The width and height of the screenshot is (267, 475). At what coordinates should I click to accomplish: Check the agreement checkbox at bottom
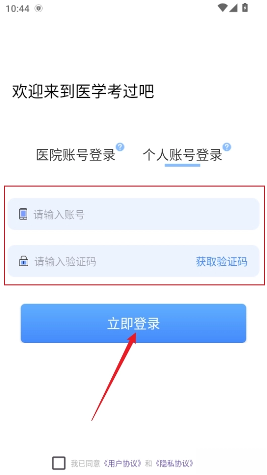tap(59, 463)
